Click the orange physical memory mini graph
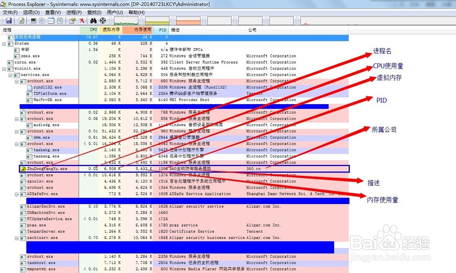 188,21
